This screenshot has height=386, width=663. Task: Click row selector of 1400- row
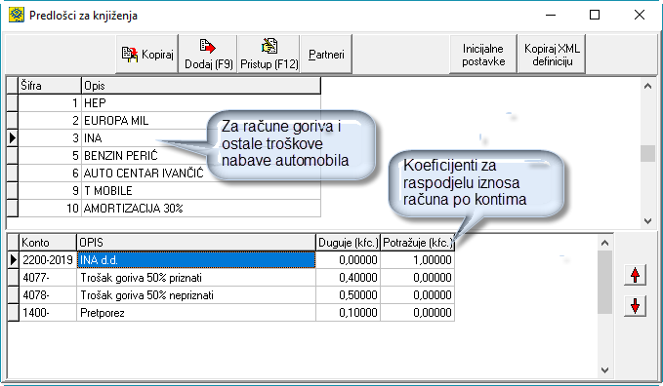(x=13, y=313)
